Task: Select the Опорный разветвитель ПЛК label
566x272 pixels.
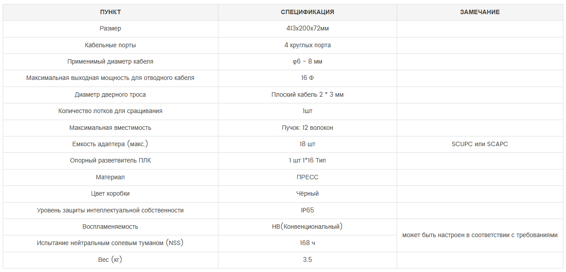Action: click(x=110, y=160)
